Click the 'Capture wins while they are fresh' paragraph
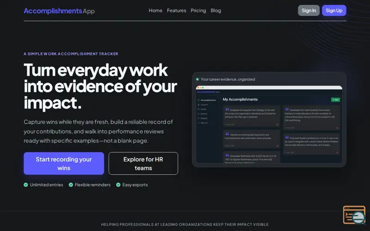The image size is (370, 231). pyautogui.click(x=99, y=131)
